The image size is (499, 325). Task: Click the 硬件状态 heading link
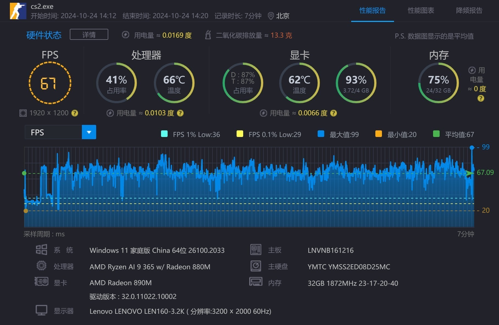[x=44, y=35]
